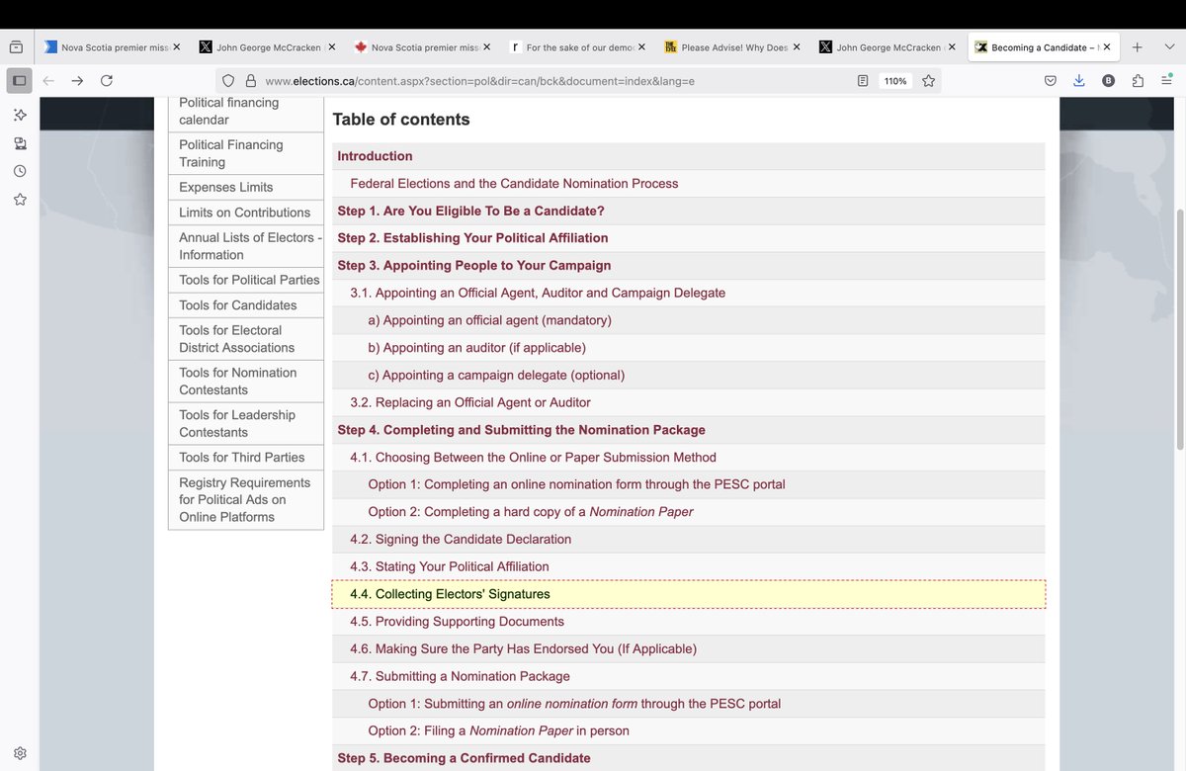1186x771 pixels.
Task: Jump to the 'Introduction' section
Action: point(375,156)
